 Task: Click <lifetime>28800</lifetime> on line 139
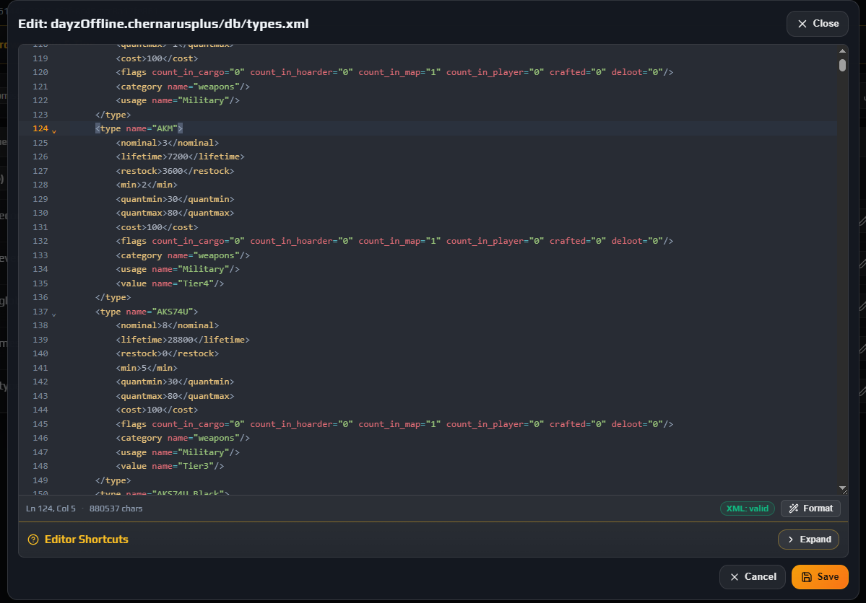click(x=183, y=339)
